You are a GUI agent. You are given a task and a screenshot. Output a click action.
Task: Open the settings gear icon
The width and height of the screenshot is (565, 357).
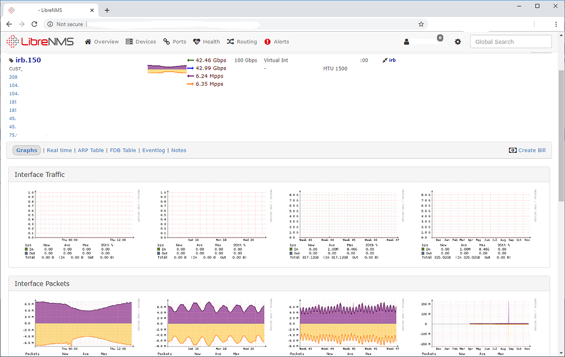[458, 41]
